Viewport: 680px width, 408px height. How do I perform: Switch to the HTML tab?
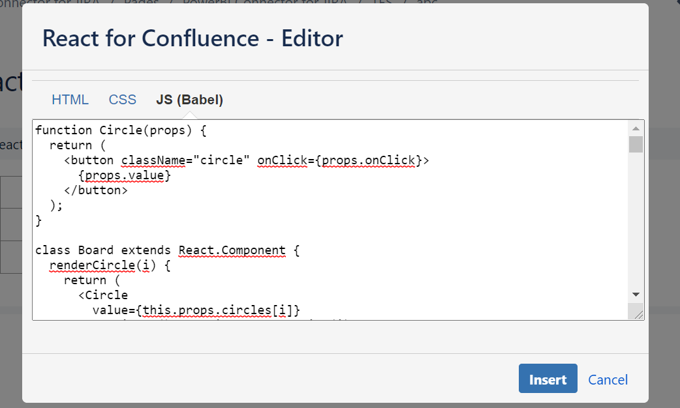70,100
